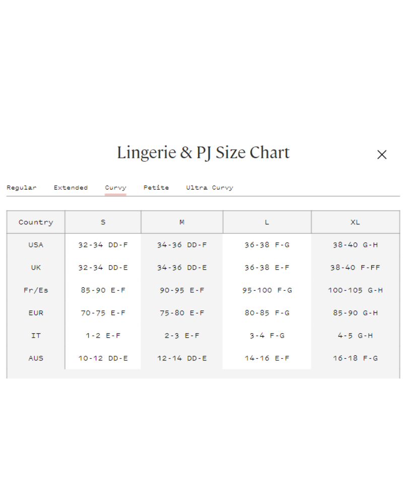
Task: Open the Ultra Curvy tab
Action: [x=210, y=187]
